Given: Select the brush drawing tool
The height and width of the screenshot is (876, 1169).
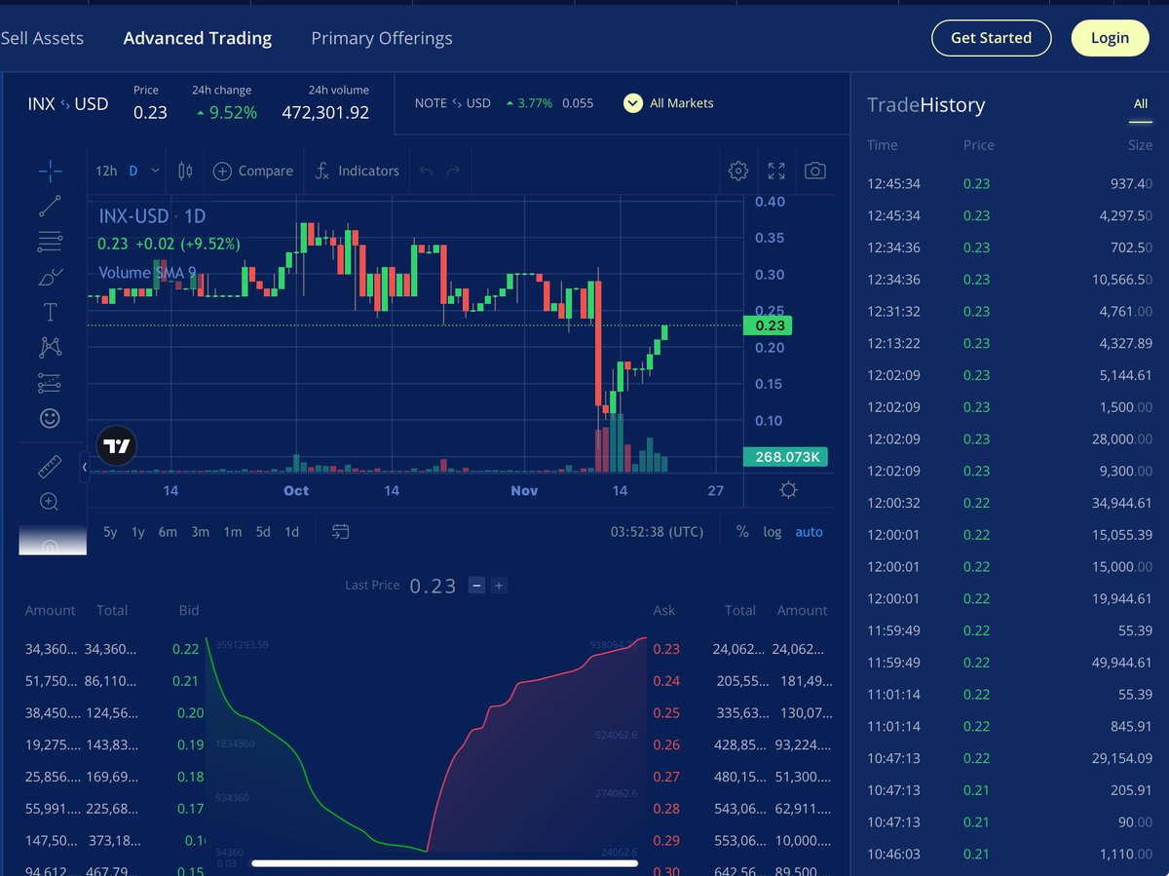Looking at the screenshot, I should pyautogui.click(x=50, y=277).
